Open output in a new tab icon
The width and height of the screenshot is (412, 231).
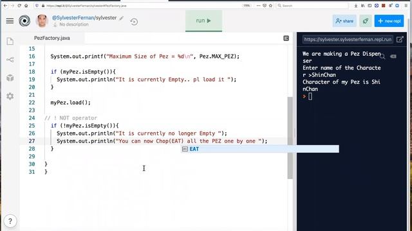tap(400, 39)
